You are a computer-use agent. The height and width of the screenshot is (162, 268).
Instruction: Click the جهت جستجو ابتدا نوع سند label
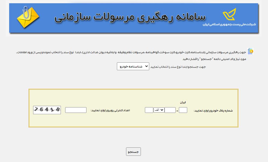pyautogui.click(x=178, y=67)
